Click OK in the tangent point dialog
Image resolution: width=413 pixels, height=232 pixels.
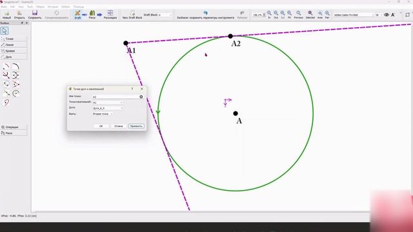click(101, 126)
